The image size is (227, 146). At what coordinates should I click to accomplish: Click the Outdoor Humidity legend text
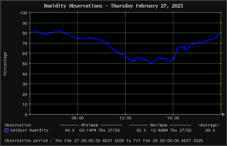(29, 130)
